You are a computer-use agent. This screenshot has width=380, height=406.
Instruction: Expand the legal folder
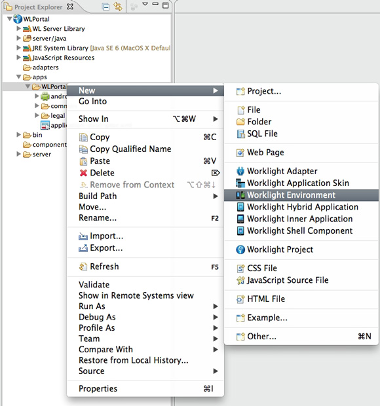click(x=37, y=115)
